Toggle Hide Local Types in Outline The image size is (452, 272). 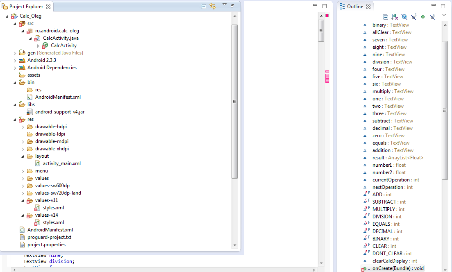click(432, 17)
